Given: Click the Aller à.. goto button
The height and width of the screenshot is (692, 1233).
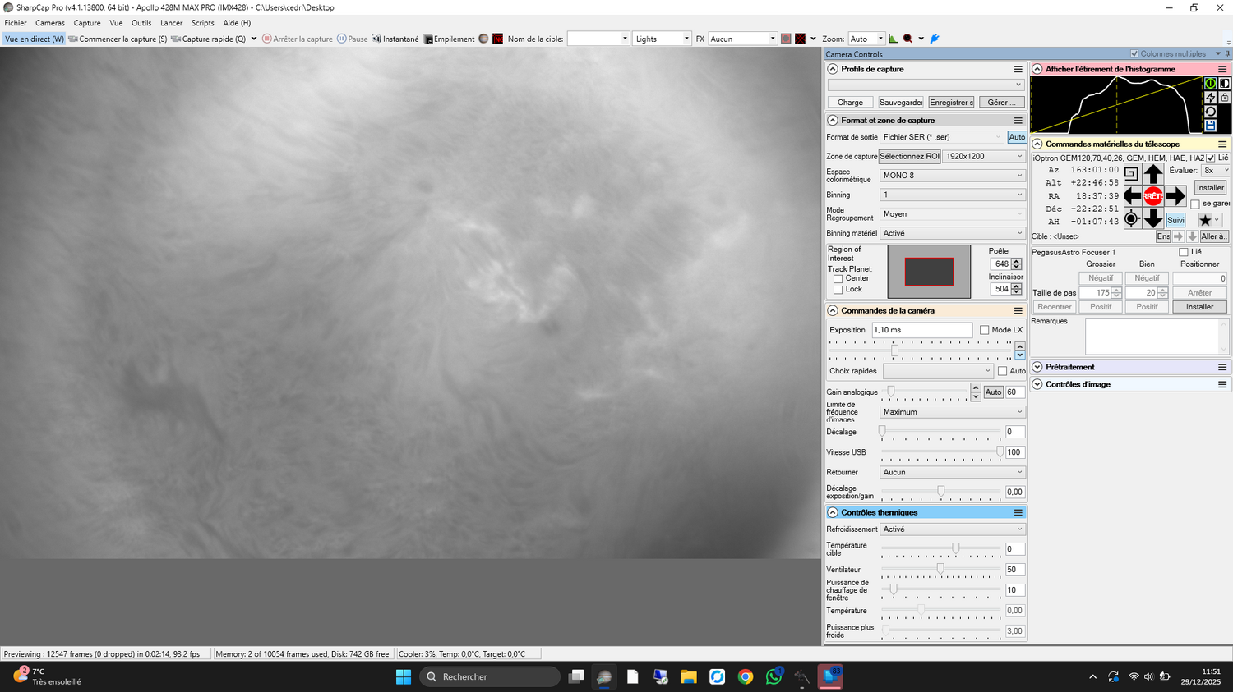Looking at the screenshot, I should (x=1214, y=236).
